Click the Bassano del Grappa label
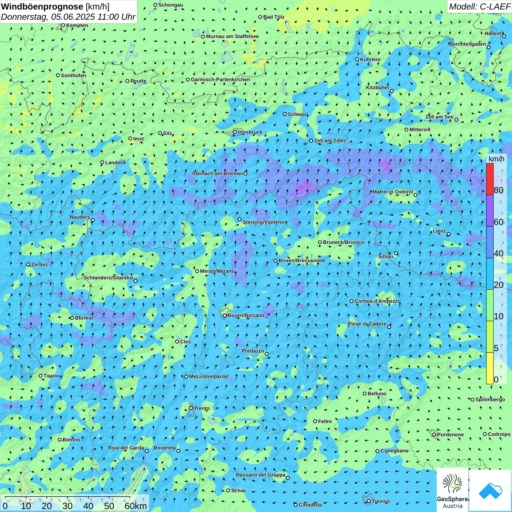 [261, 475]
